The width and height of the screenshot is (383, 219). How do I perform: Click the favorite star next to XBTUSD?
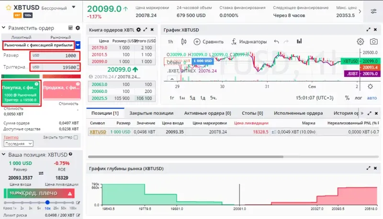point(9,8)
